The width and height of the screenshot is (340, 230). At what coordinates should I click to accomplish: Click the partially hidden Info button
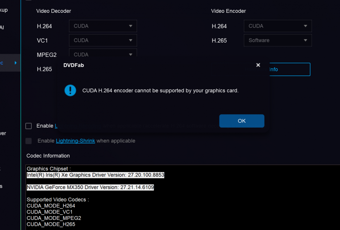289,69
